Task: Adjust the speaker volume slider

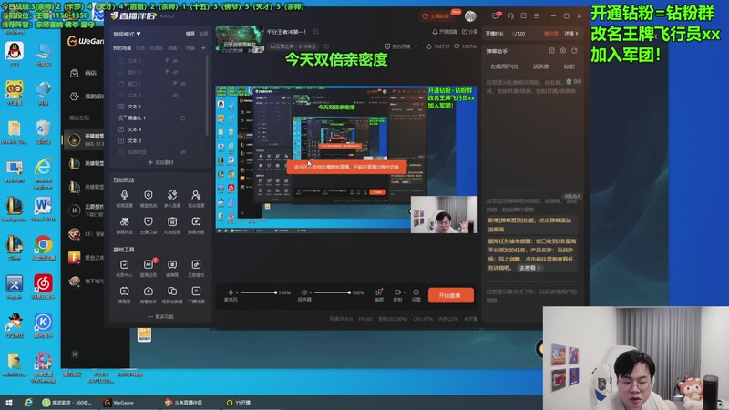Action: tap(332, 292)
